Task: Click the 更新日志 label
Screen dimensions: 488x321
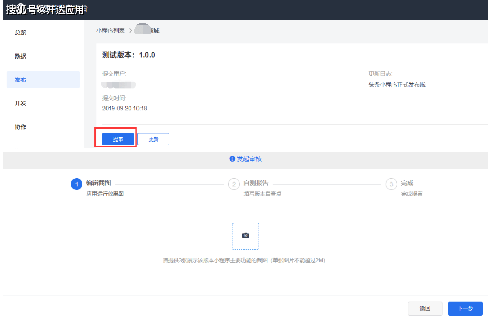Action: pyautogui.click(x=380, y=74)
